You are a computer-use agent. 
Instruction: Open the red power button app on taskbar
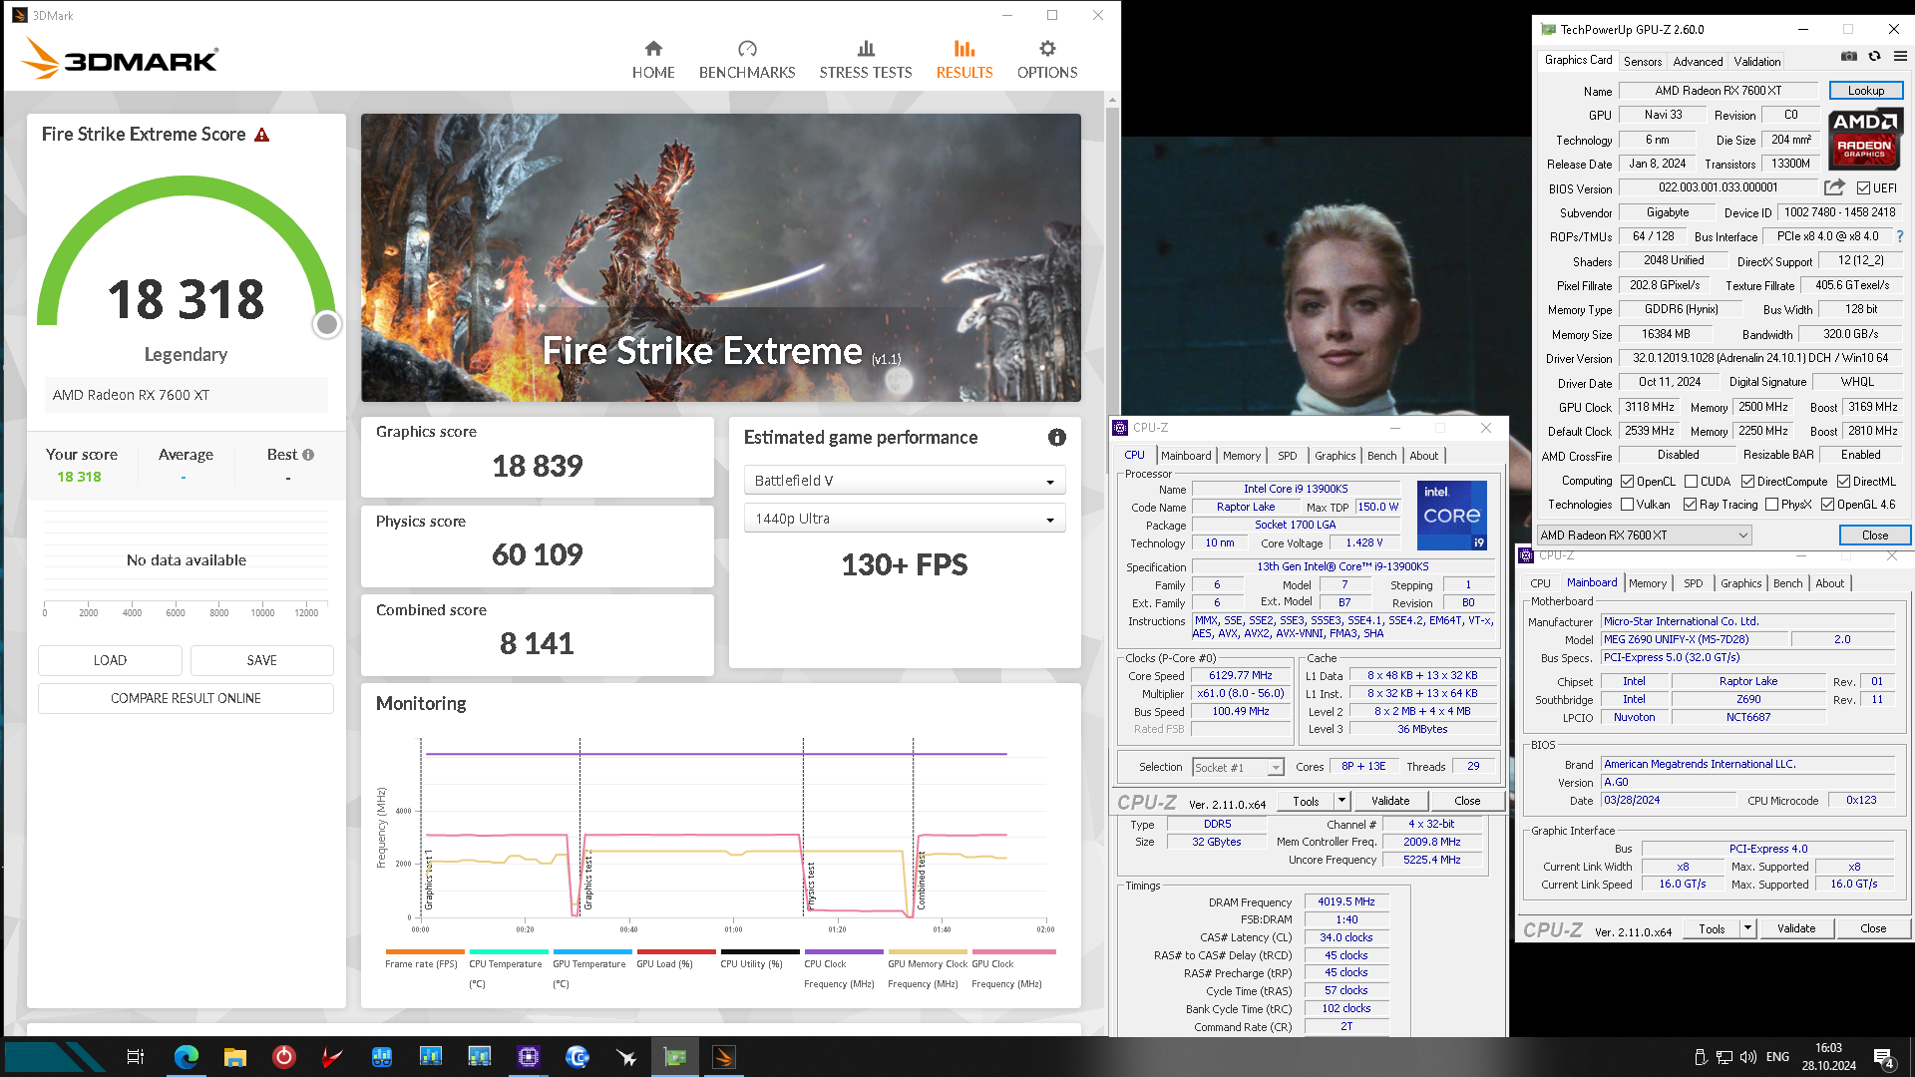click(x=284, y=1057)
